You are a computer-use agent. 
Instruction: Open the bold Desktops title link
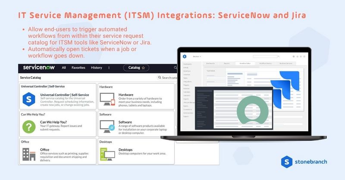(x=125, y=150)
